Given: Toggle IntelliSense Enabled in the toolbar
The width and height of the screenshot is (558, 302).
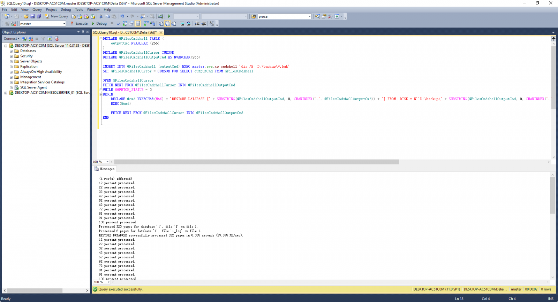Looking at the screenshot, I should coord(138,24).
